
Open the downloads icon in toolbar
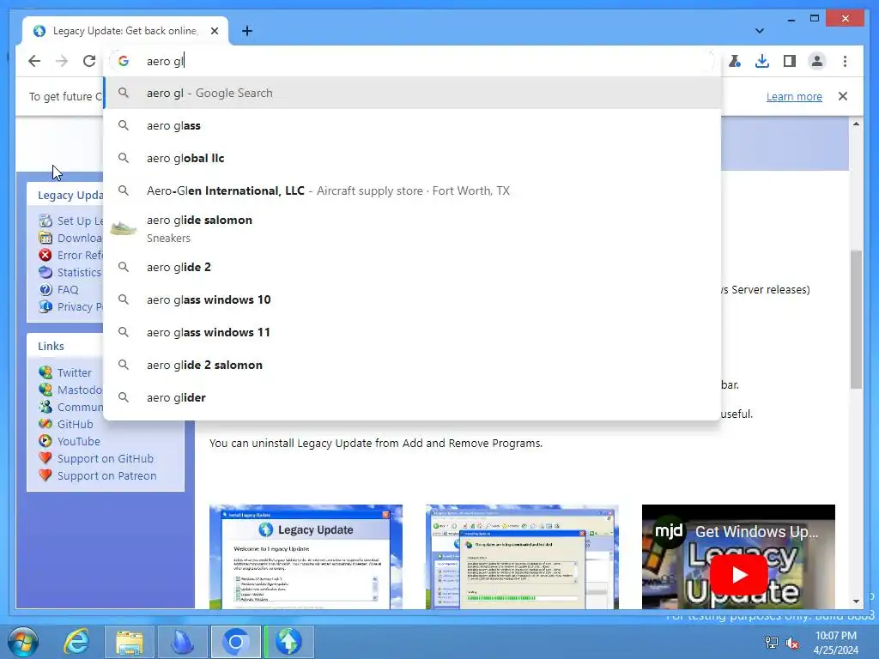point(762,61)
